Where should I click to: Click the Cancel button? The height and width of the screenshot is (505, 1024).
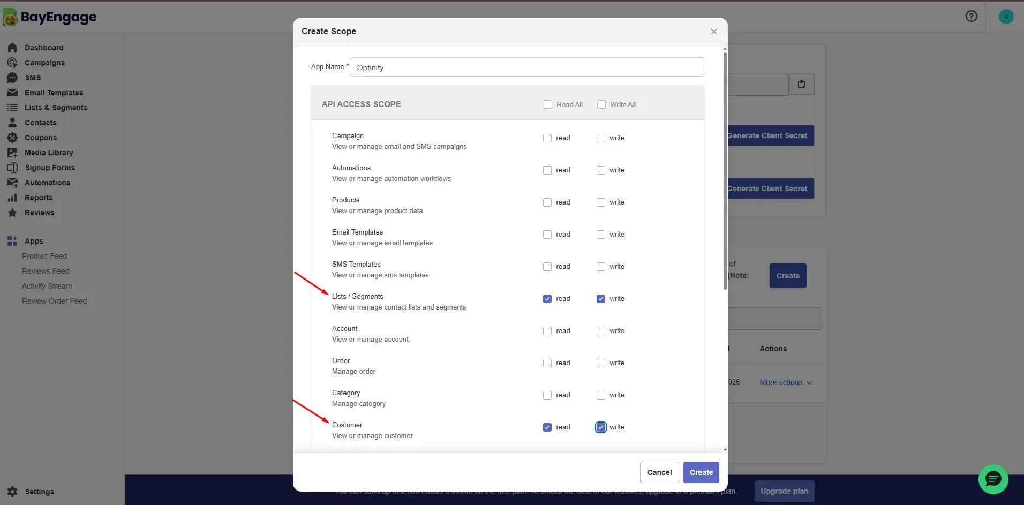[x=659, y=472]
